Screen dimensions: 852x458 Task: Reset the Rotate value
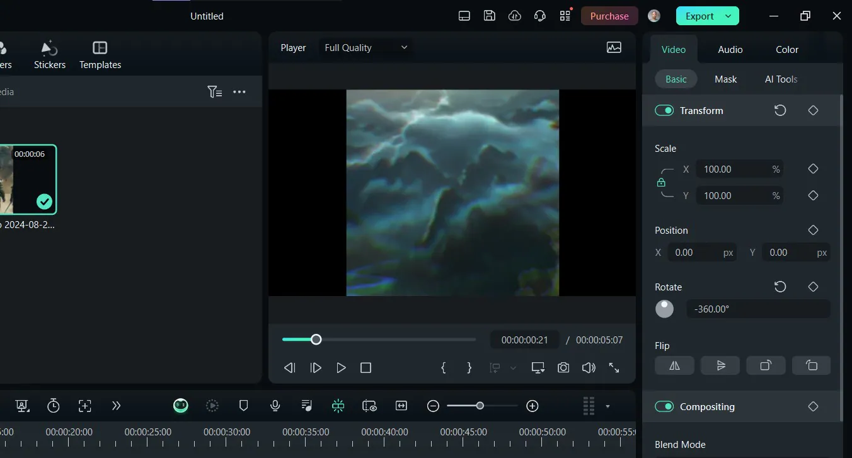click(780, 287)
